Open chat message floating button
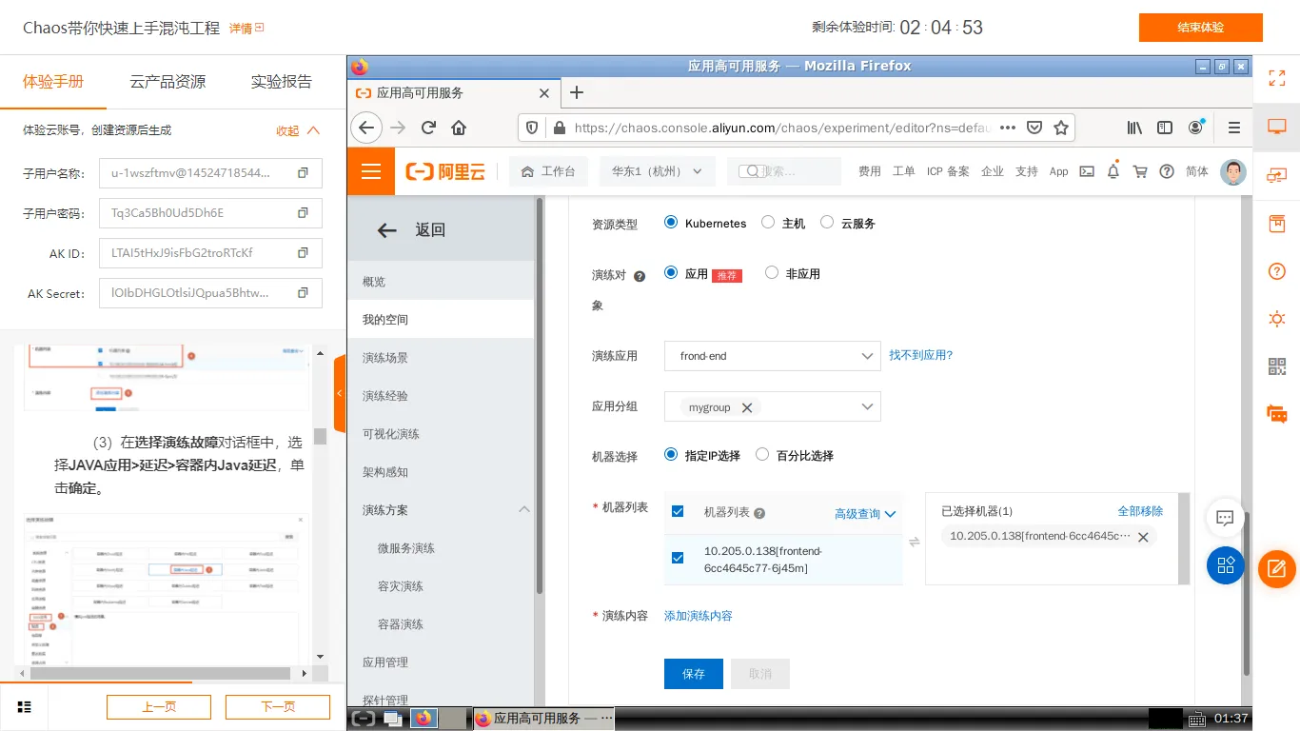 coord(1225,518)
